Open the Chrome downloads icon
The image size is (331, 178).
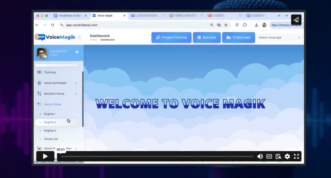point(256,25)
